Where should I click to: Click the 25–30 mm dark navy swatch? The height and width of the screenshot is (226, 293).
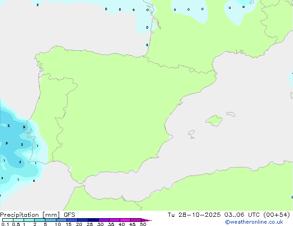pyautogui.click(x=93, y=220)
